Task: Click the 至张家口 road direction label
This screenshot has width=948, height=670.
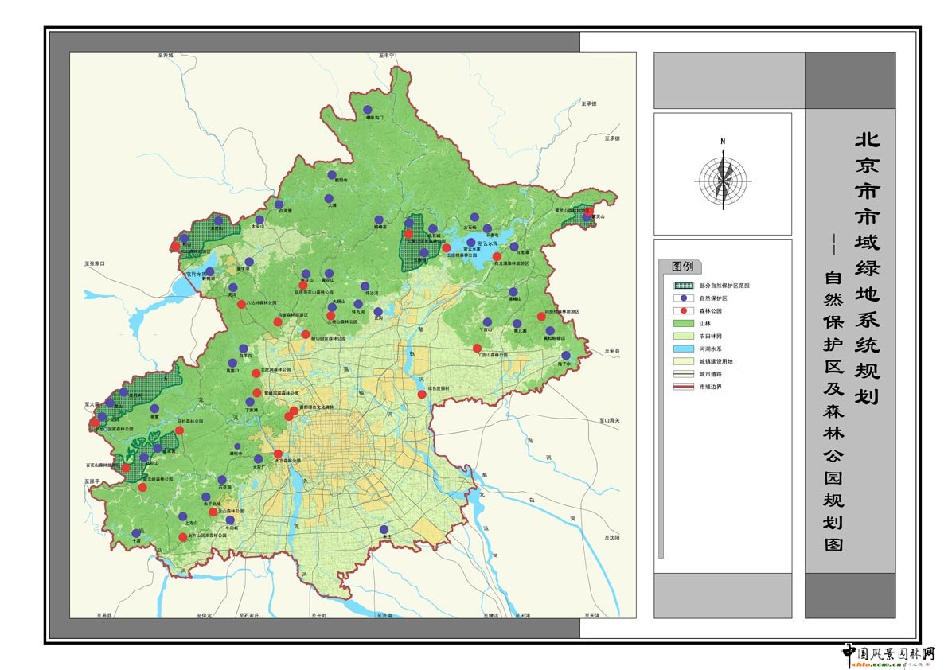Action: click(94, 263)
